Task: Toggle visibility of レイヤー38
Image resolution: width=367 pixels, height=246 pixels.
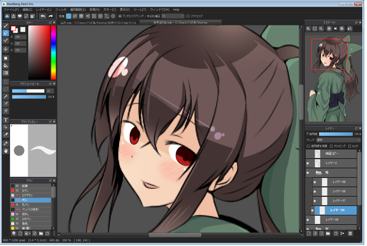Action: 315,182
